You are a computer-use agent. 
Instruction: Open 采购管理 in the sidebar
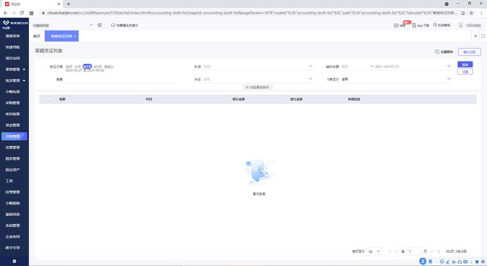(13, 103)
